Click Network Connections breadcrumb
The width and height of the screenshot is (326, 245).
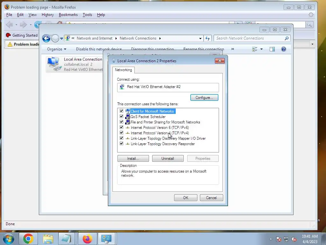[138, 38]
